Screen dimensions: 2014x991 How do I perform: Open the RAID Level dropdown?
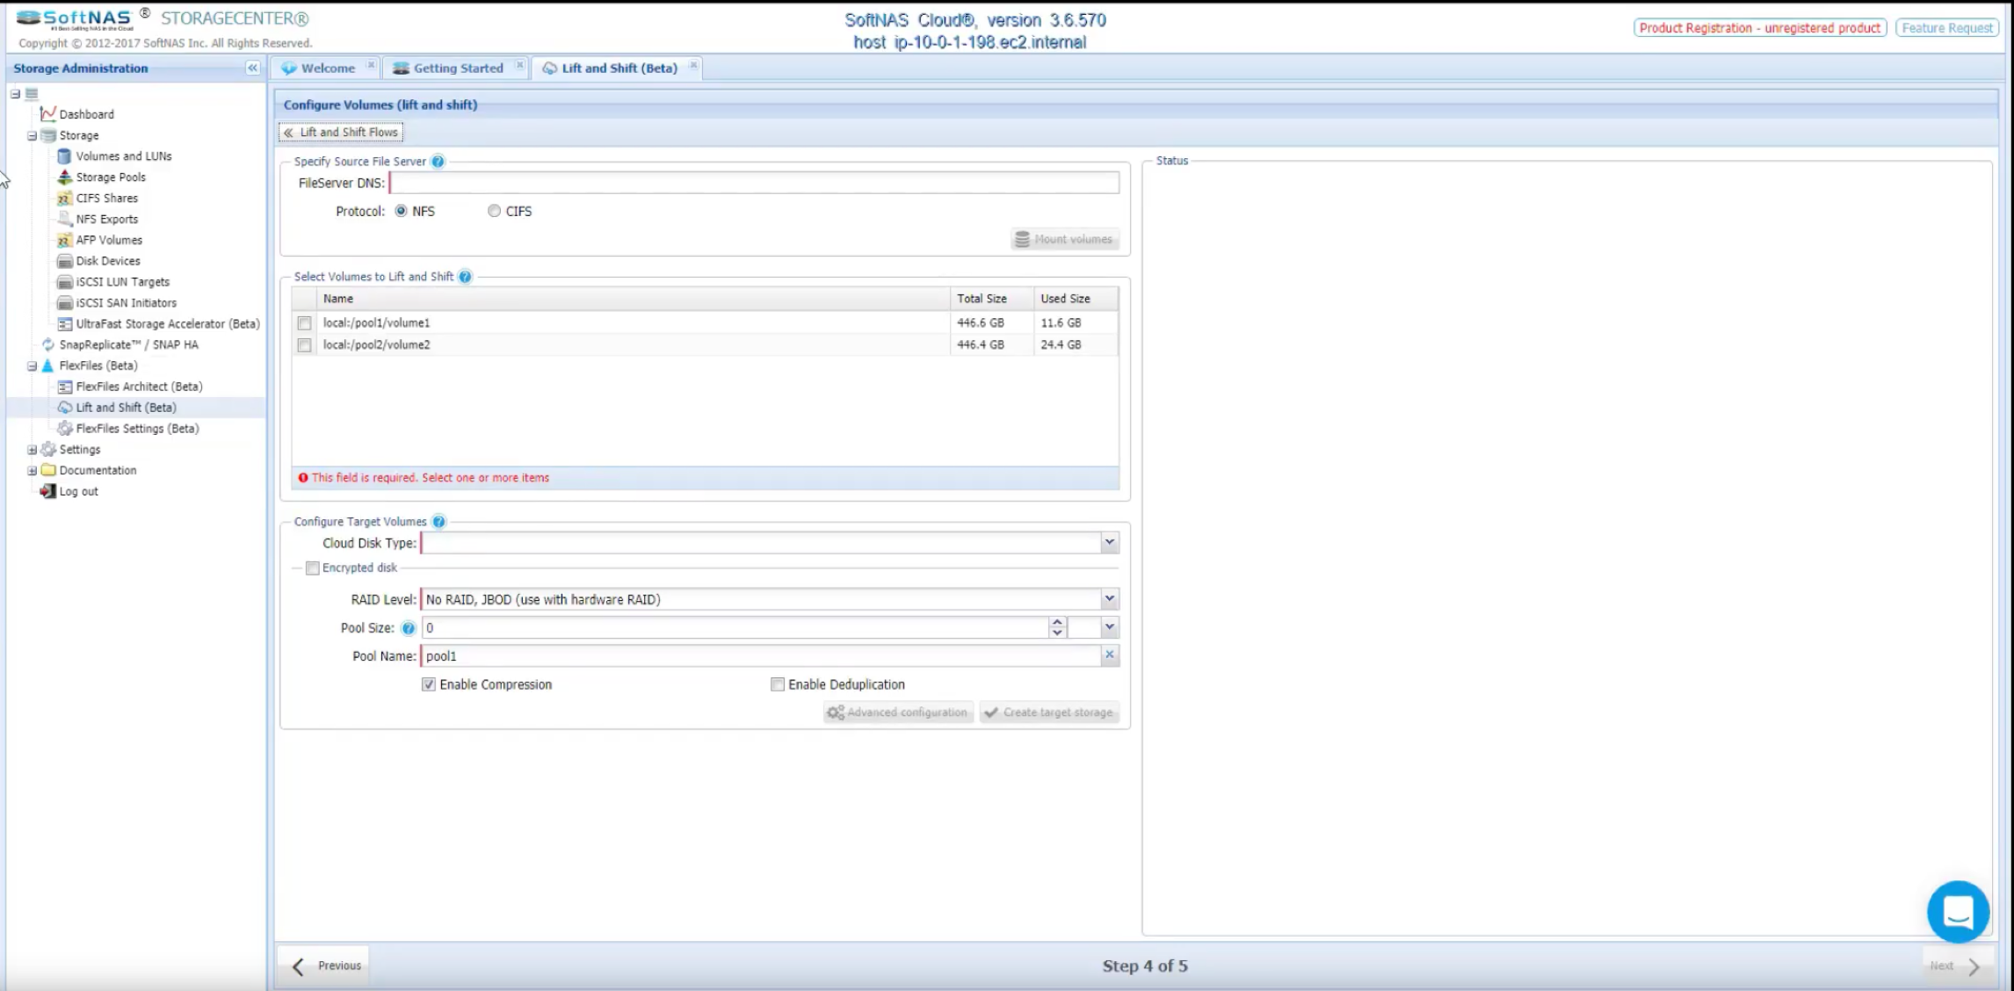tap(1109, 599)
